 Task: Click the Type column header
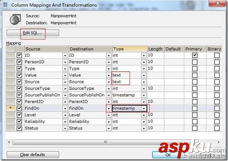(130, 49)
